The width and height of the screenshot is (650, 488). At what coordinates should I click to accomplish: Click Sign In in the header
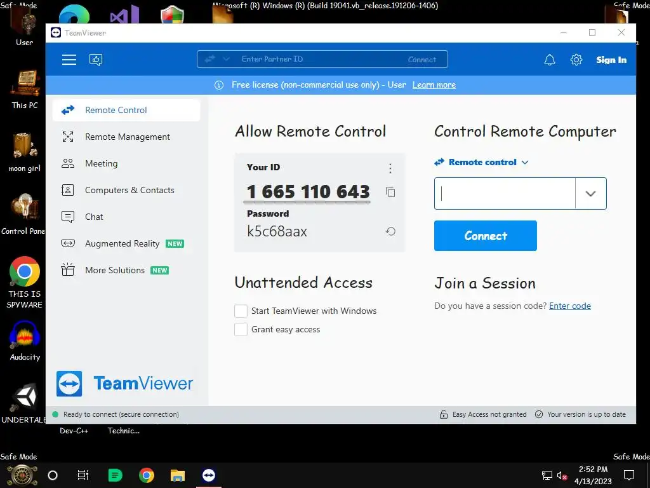(x=611, y=60)
